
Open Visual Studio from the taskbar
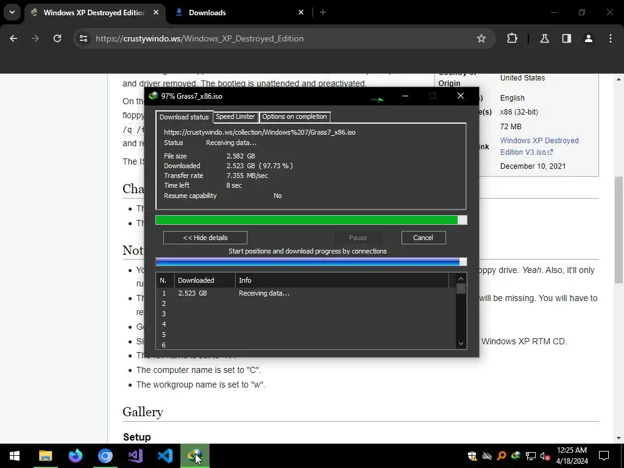click(135, 456)
